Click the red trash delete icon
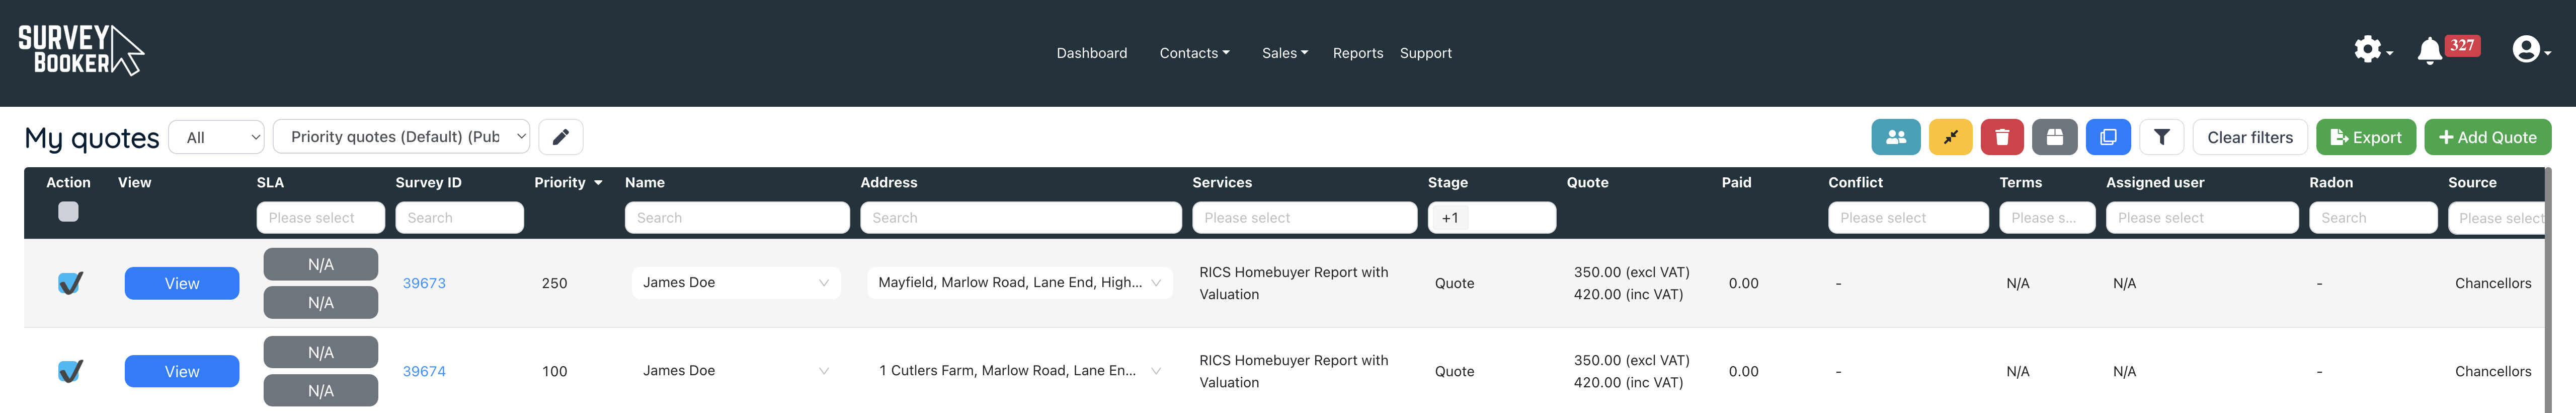 tap(2001, 137)
